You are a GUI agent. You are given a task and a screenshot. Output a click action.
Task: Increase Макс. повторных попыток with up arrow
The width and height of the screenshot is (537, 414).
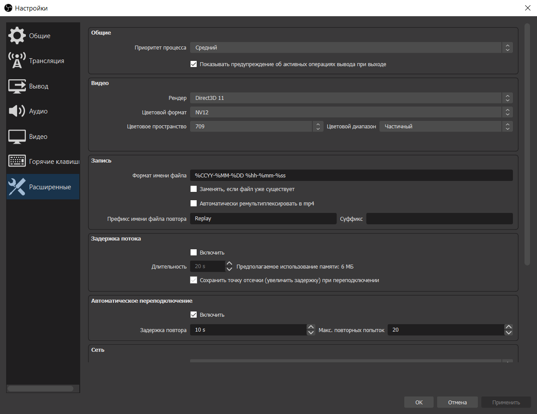tap(509, 327)
